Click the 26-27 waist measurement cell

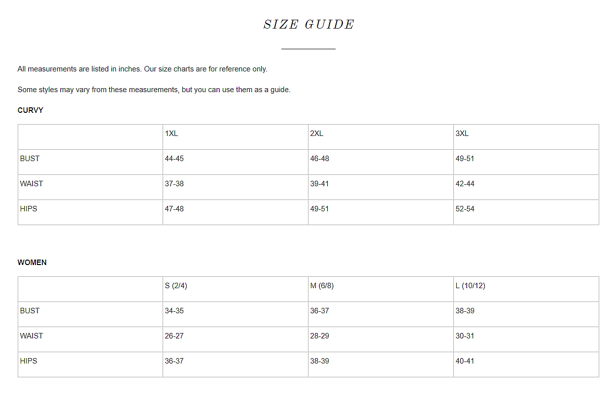click(x=174, y=336)
